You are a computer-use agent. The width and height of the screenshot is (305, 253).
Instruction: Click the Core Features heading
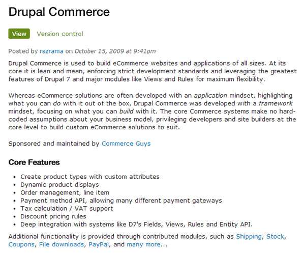(34, 162)
